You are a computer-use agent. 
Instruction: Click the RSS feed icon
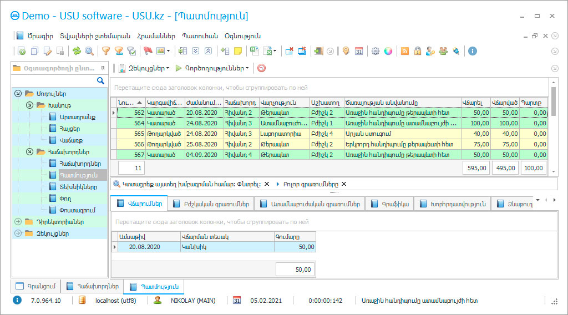coord(405,51)
